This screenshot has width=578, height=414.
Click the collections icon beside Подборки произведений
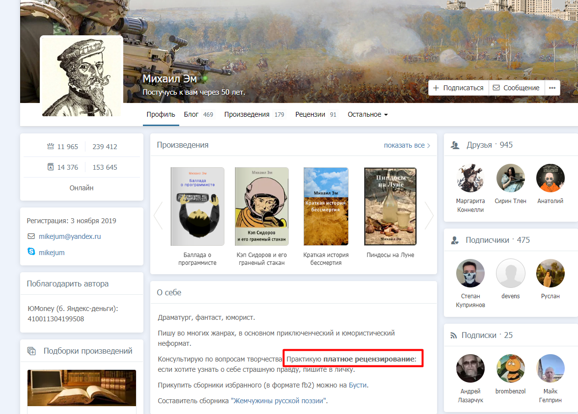[x=32, y=351]
